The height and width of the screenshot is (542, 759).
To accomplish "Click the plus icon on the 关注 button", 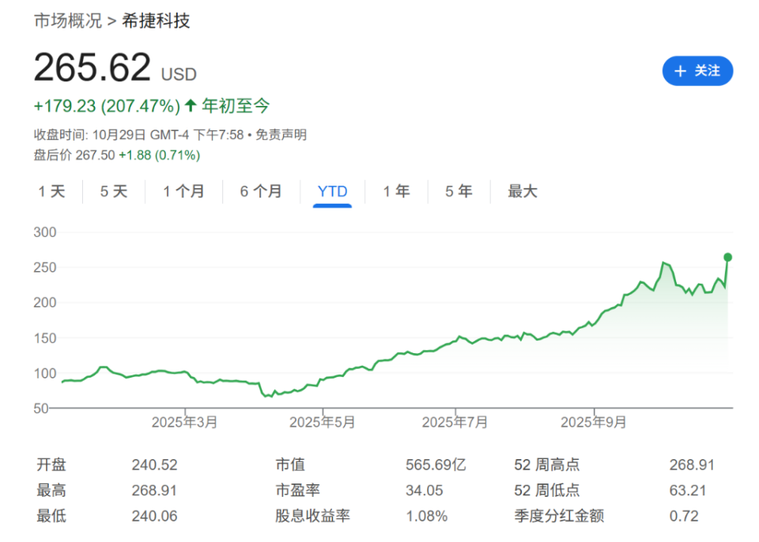I will tap(679, 71).
